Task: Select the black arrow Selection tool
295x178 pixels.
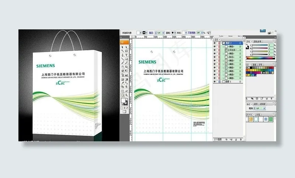Action: [123, 47]
